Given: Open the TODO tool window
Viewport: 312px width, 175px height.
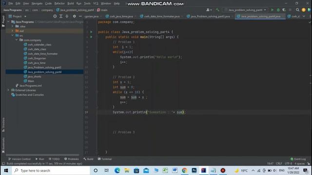Looking at the screenshot, I should [x=54, y=159].
